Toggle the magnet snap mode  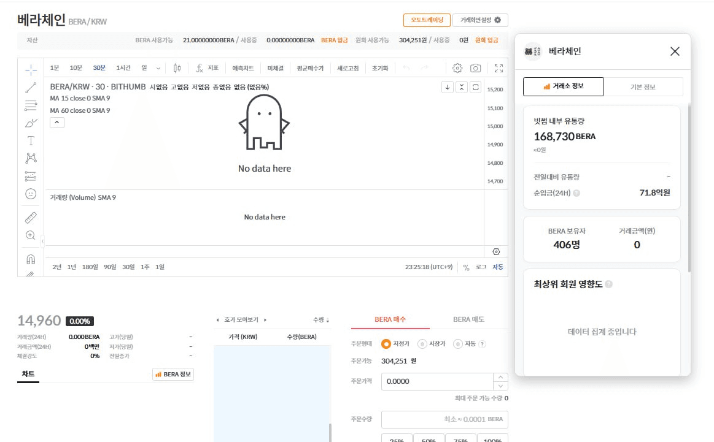(31, 259)
